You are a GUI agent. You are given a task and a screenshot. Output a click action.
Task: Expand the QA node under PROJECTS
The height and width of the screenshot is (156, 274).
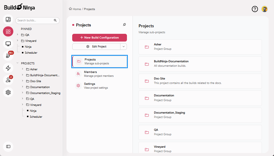click(x=22, y=99)
